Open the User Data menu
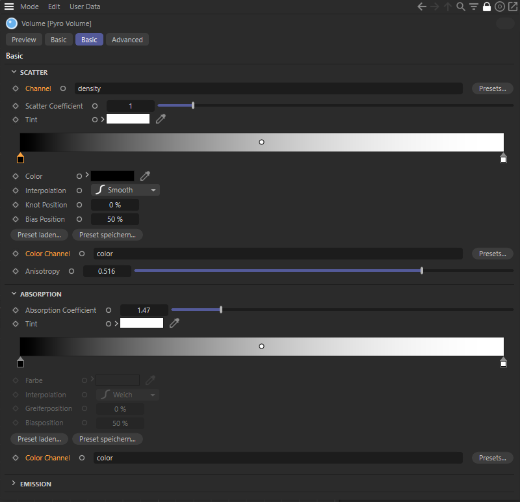The width and height of the screenshot is (520, 502). pos(84,7)
